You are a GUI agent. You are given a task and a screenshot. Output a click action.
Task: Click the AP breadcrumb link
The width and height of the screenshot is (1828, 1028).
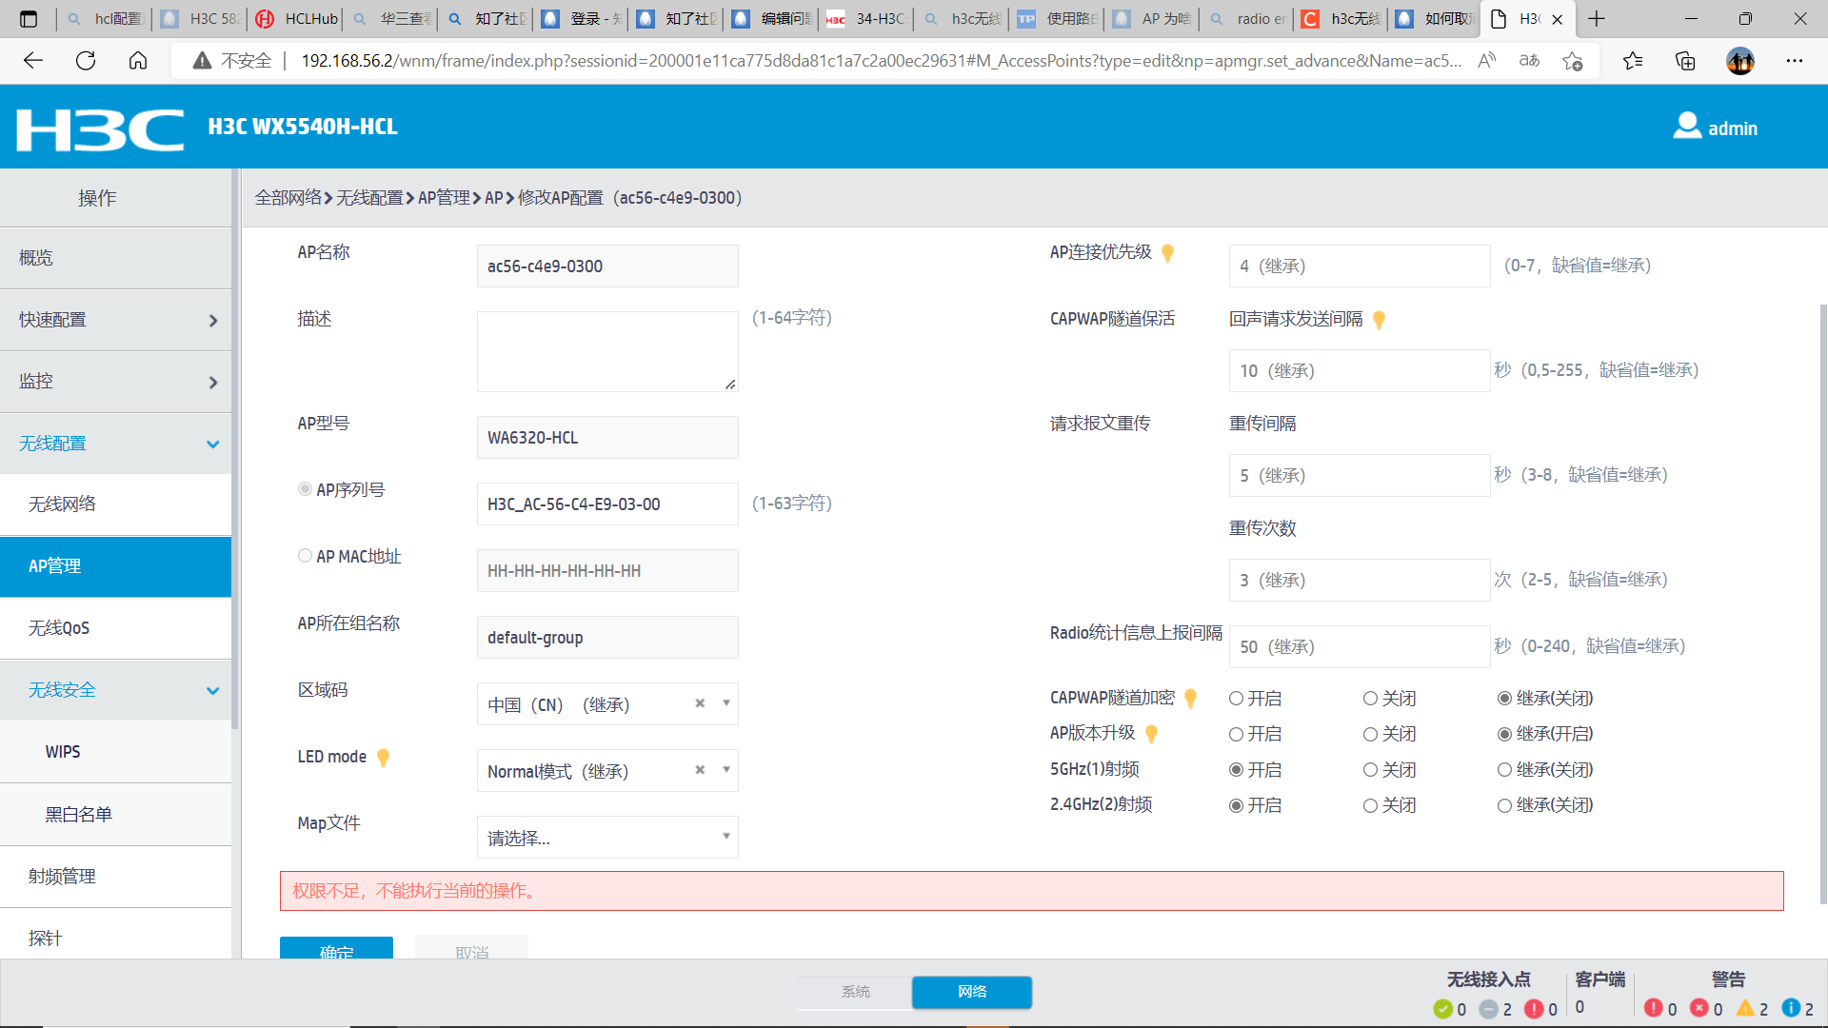point(493,198)
